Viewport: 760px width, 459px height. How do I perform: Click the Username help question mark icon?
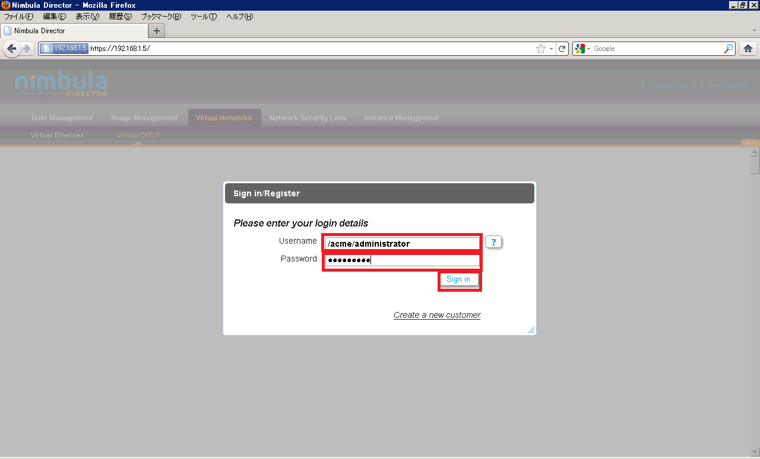click(x=494, y=242)
